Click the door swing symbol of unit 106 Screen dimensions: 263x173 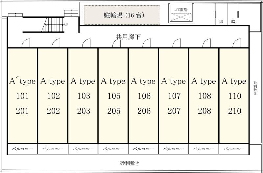coord(147,43)
